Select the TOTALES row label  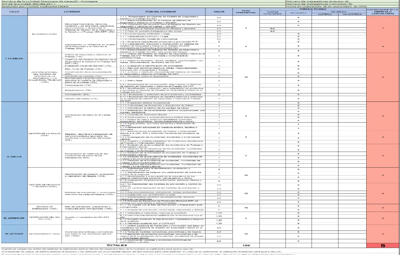(117, 246)
